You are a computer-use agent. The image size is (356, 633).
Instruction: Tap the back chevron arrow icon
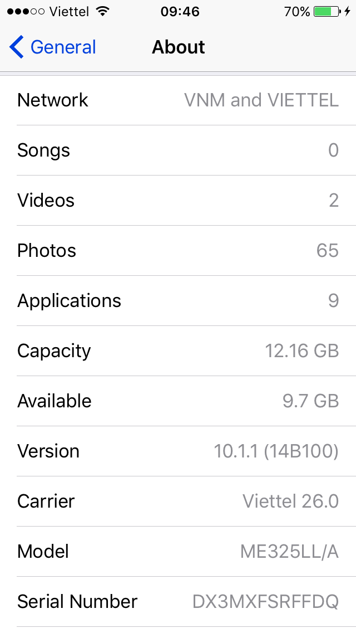17,47
